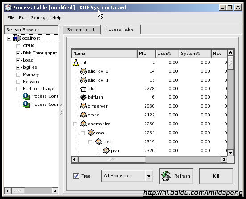Click the Kill button
The image size is (246, 199).
(216, 176)
